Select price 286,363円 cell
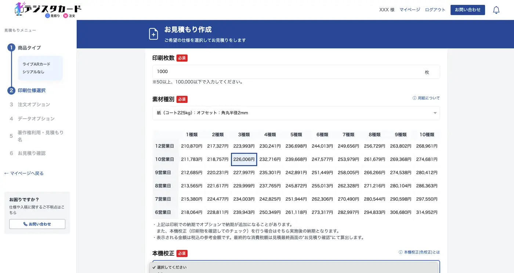 [x=427, y=186]
